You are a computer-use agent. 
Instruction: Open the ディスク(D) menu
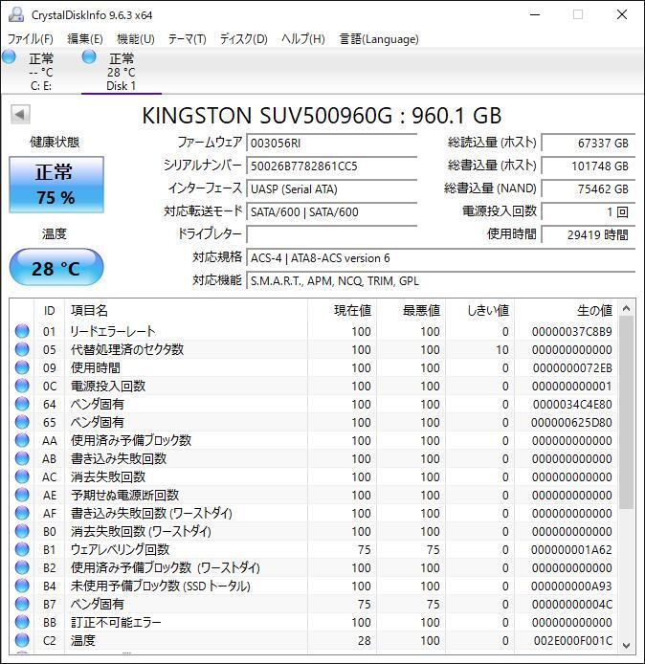pyautogui.click(x=243, y=39)
